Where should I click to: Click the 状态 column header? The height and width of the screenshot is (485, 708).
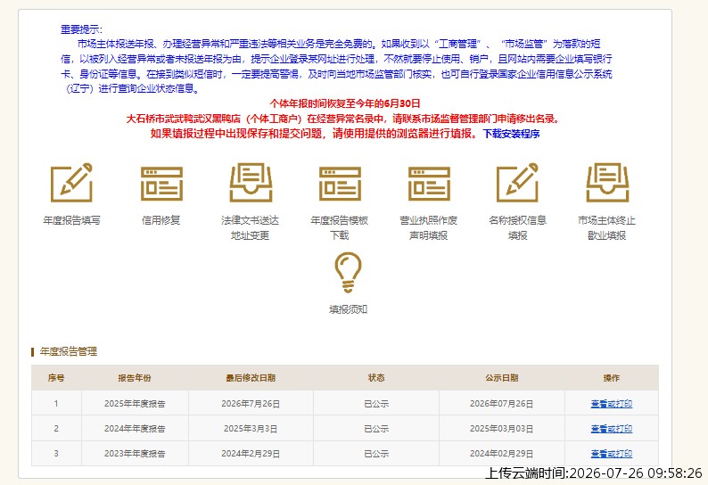tap(376, 378)
